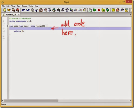
Task: Click the tilted document page toolbar icon
Action: point(84,10)
